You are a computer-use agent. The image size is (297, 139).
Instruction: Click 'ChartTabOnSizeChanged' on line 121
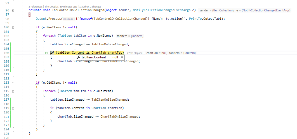click(x=119, y=116)
